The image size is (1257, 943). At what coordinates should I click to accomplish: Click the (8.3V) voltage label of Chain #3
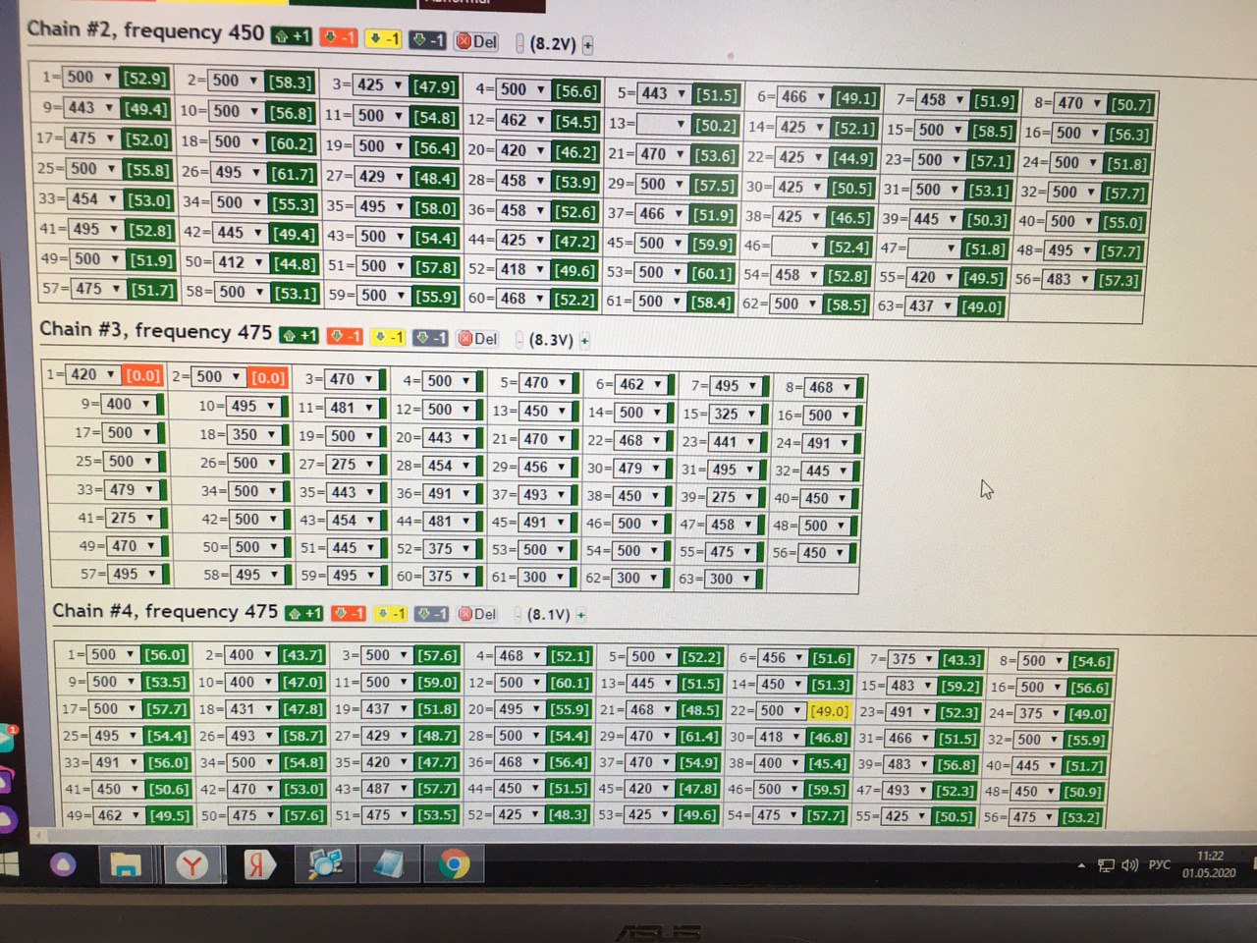(x=551, y=340)
